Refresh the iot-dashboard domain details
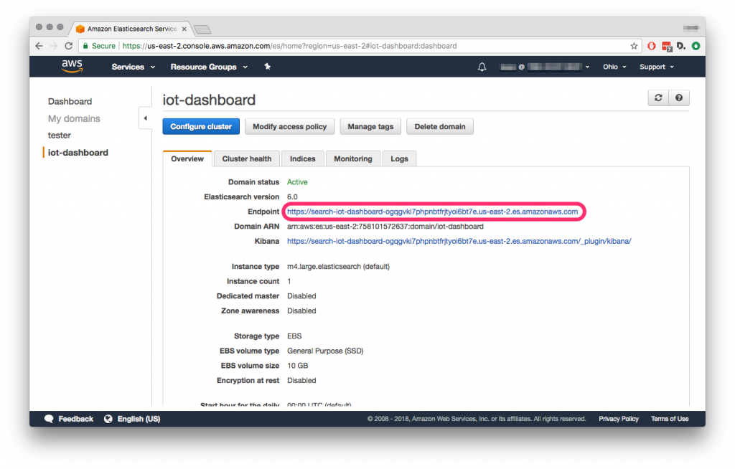Viewport: 735px width, 469px height. 658,98
